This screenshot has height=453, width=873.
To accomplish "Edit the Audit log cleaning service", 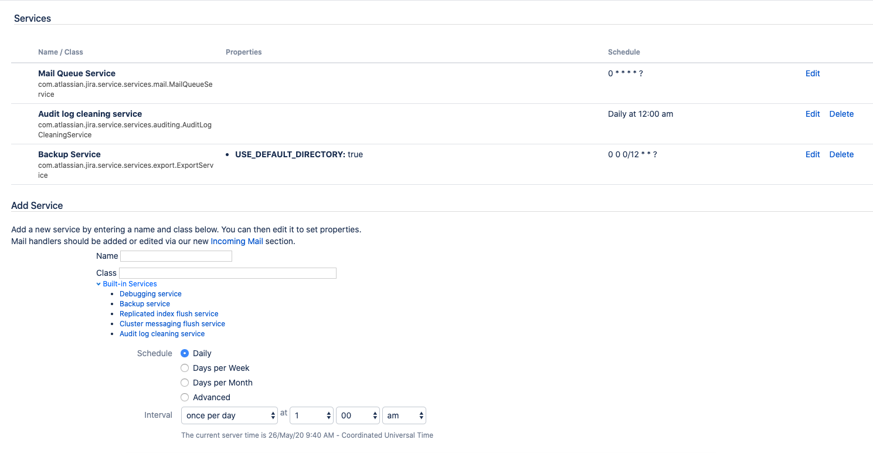I will [812, 114].
